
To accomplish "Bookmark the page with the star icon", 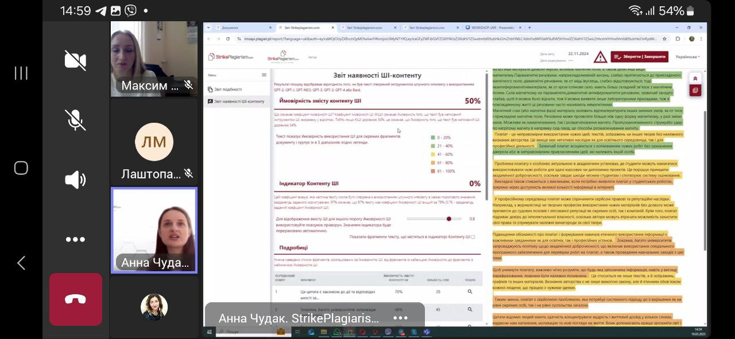I will 665,39.
